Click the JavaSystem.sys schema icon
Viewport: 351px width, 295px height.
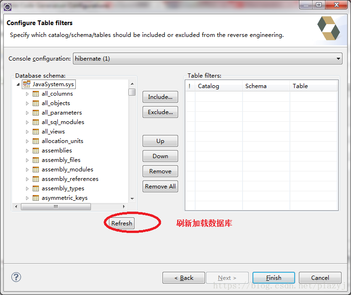[x=27, y=84]
